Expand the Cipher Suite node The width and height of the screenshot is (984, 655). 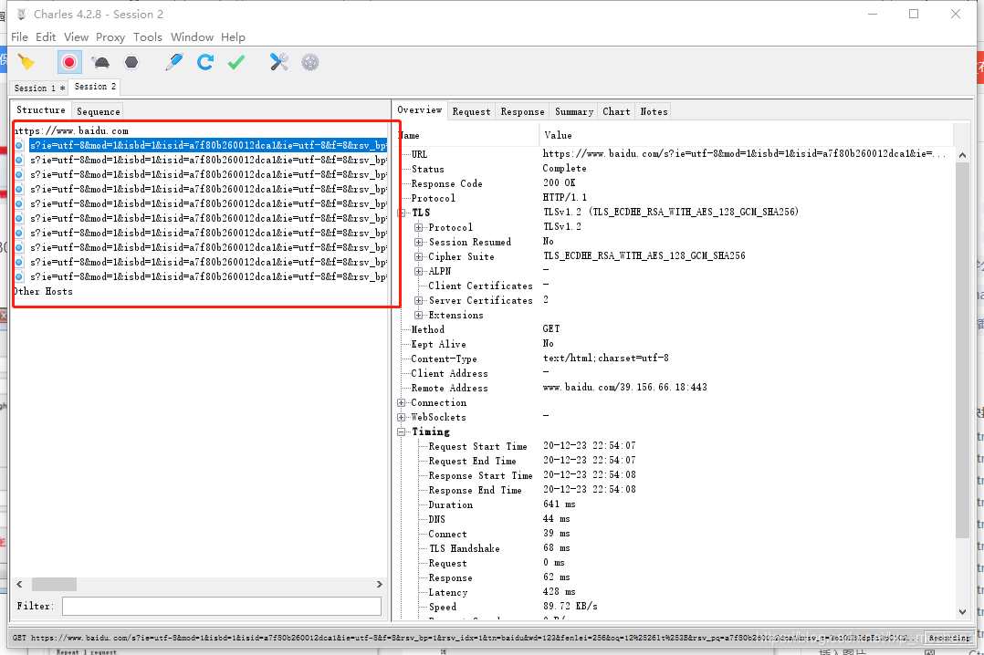point(419,256)
